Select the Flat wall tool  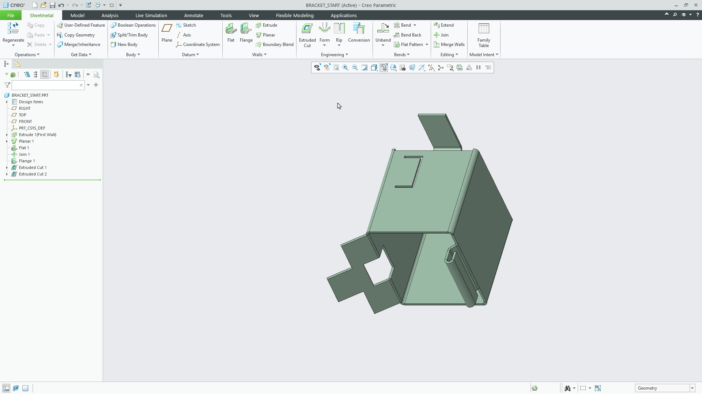tap(231, 32)
